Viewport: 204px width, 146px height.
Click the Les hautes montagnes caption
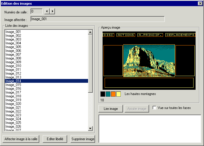pos(140,94)
